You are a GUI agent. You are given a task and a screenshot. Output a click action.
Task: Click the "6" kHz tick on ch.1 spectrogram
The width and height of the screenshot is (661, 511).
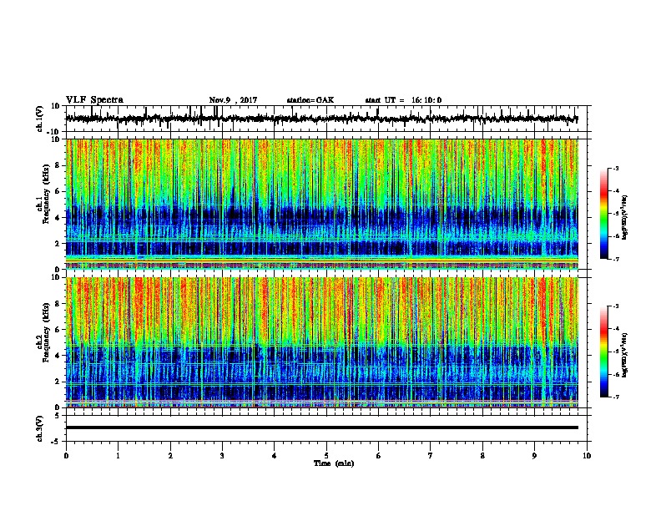[58, 191]
